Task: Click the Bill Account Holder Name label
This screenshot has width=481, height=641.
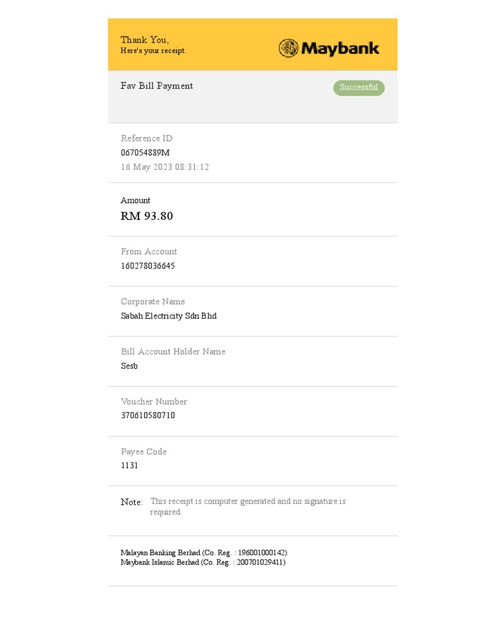Action: [173, 352]
